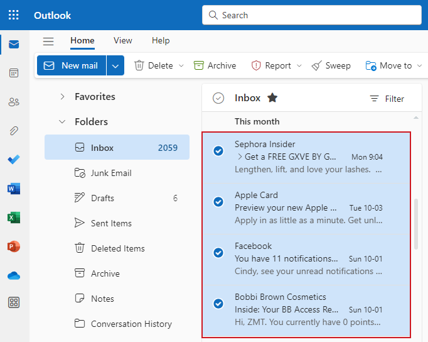The width and height of the screenshot is (428, 342).
Task: Open To Do checkmark app
Action: point(14,160)
